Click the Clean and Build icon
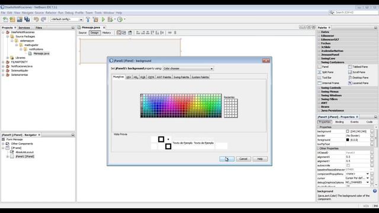379x213 pixels. [x=96, y=20]
